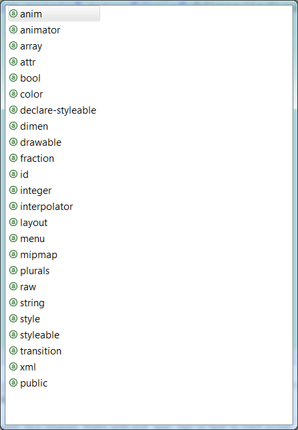The image size is (298, 430).
Task: Click the icon next to color
Action: coord(13,94)
